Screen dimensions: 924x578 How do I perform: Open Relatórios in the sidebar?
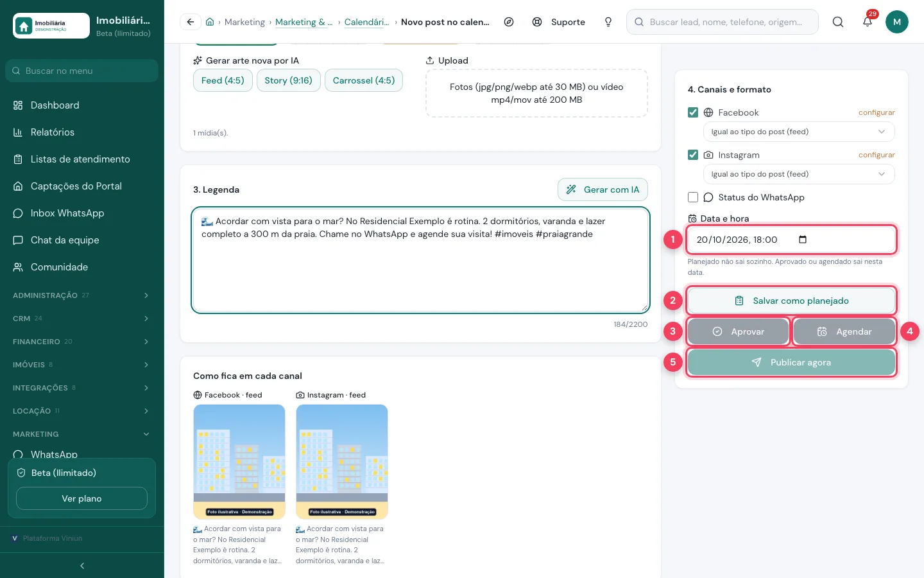[x=82, y=132]
